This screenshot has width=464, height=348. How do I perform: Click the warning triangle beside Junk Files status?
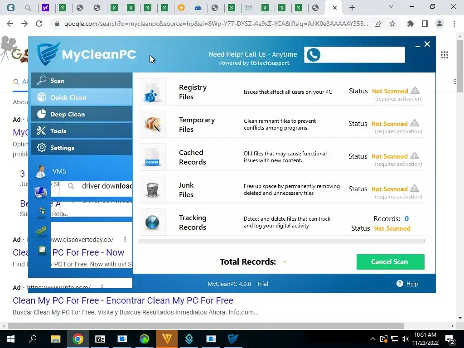coord(415,188)
